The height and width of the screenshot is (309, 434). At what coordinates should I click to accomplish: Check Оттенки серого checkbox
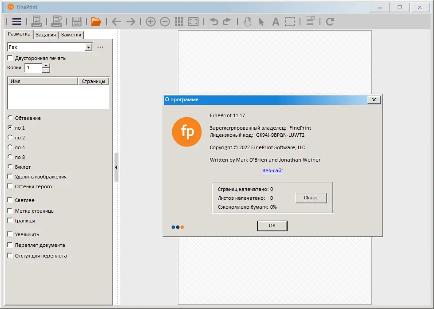point(10,186)
